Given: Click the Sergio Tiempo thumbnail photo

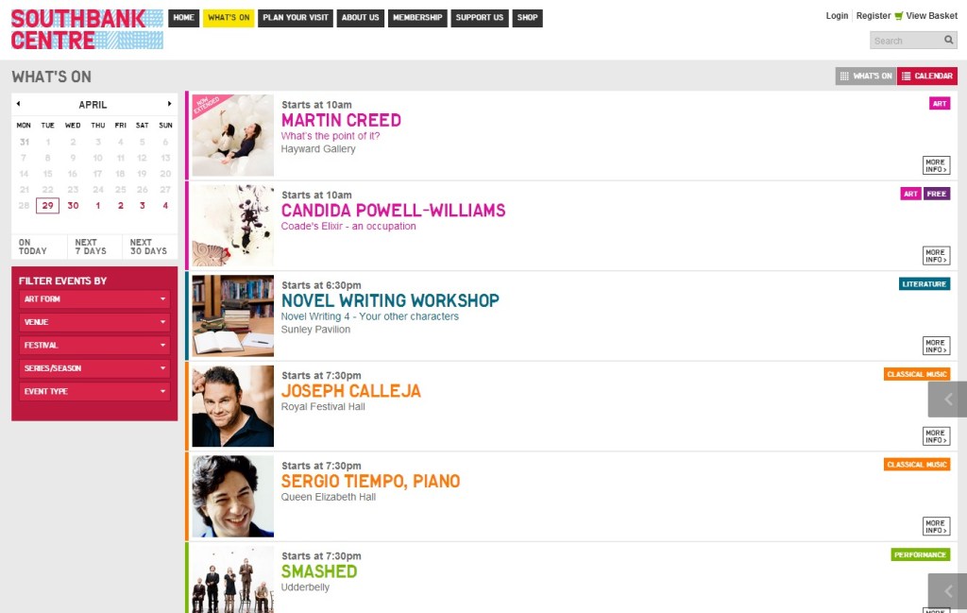Looking at the screenshot, I should (233, 496).
